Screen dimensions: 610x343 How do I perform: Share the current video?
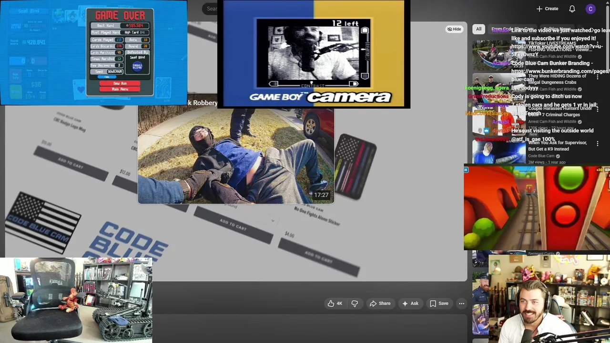380,303
